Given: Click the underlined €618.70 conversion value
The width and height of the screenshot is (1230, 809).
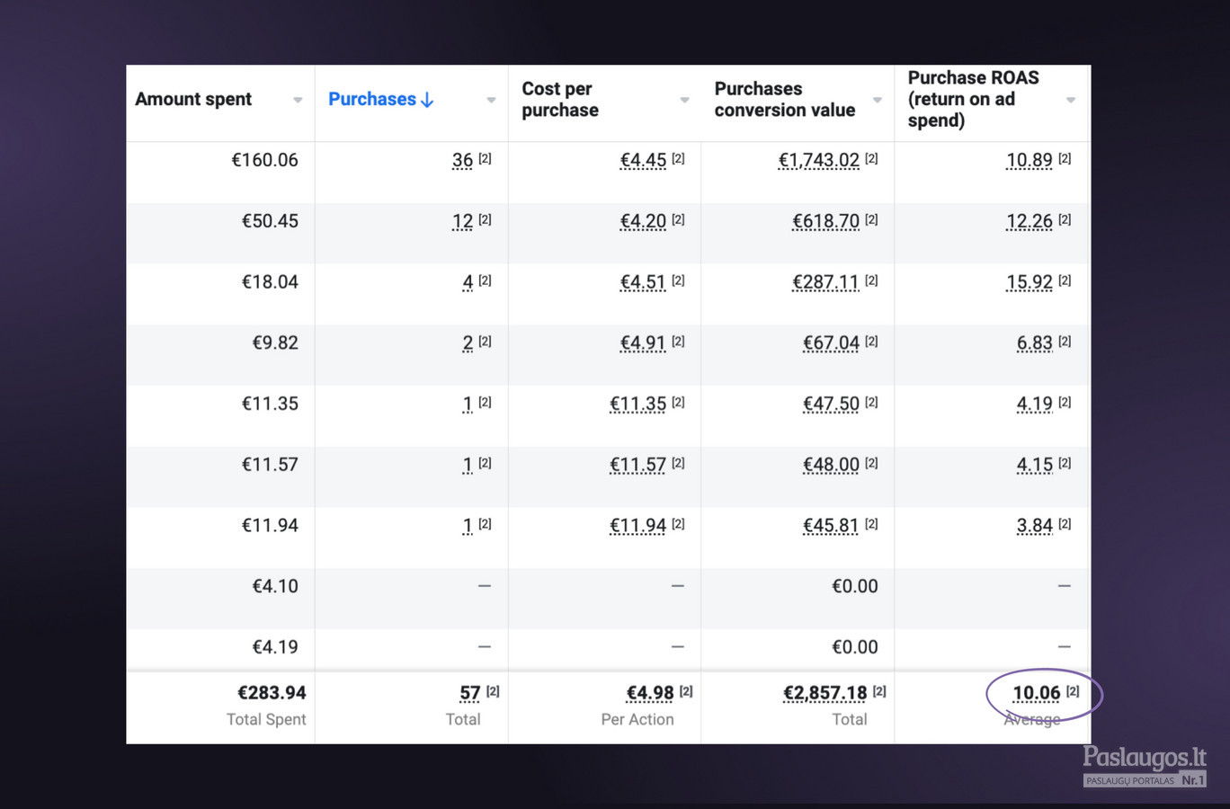Looking at the screenshot, I should 825,221.
